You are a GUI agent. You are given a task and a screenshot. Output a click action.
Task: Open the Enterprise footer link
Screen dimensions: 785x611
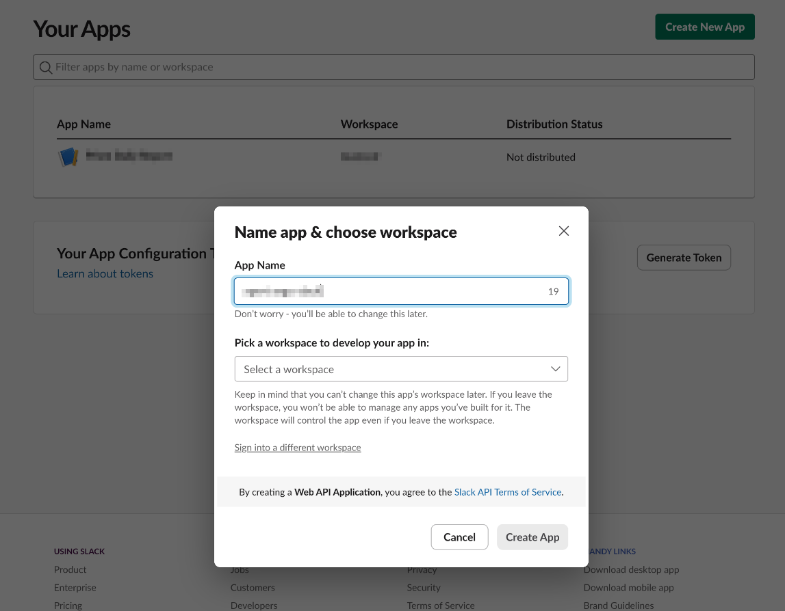75,588
